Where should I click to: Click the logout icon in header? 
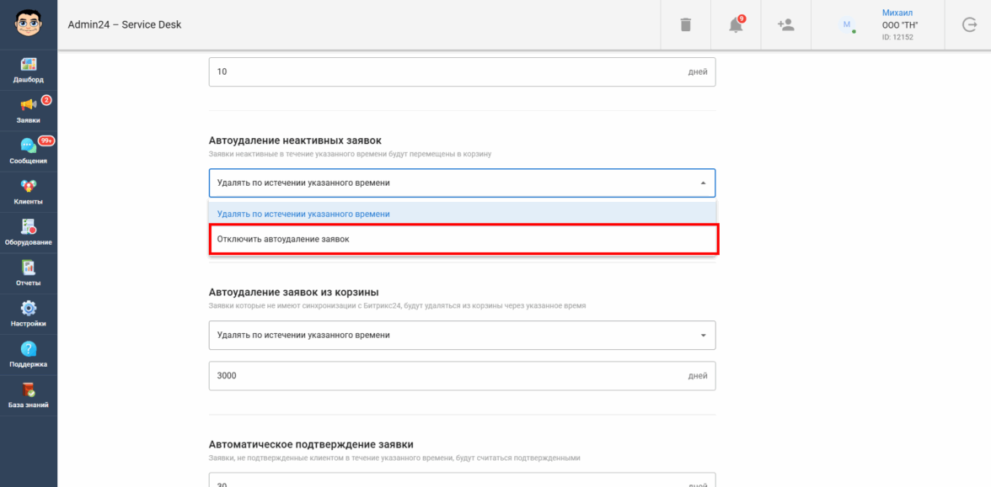[x=969, y=25]
